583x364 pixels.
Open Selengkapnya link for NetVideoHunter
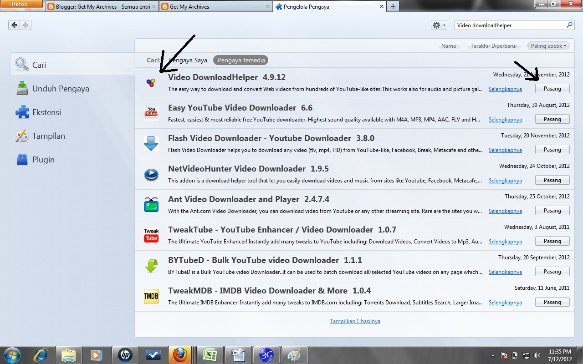tap(505, 181)
